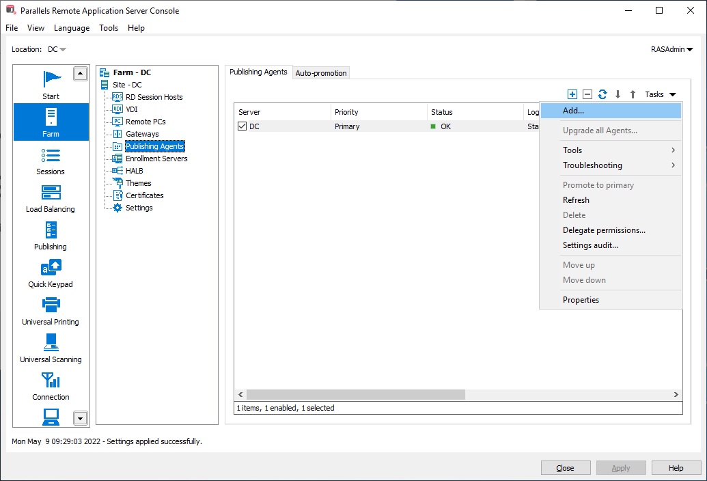Click the horizontal scrollbar left arrow
The width and height of the screenshot is (707, 481).
tap(240, 394)
